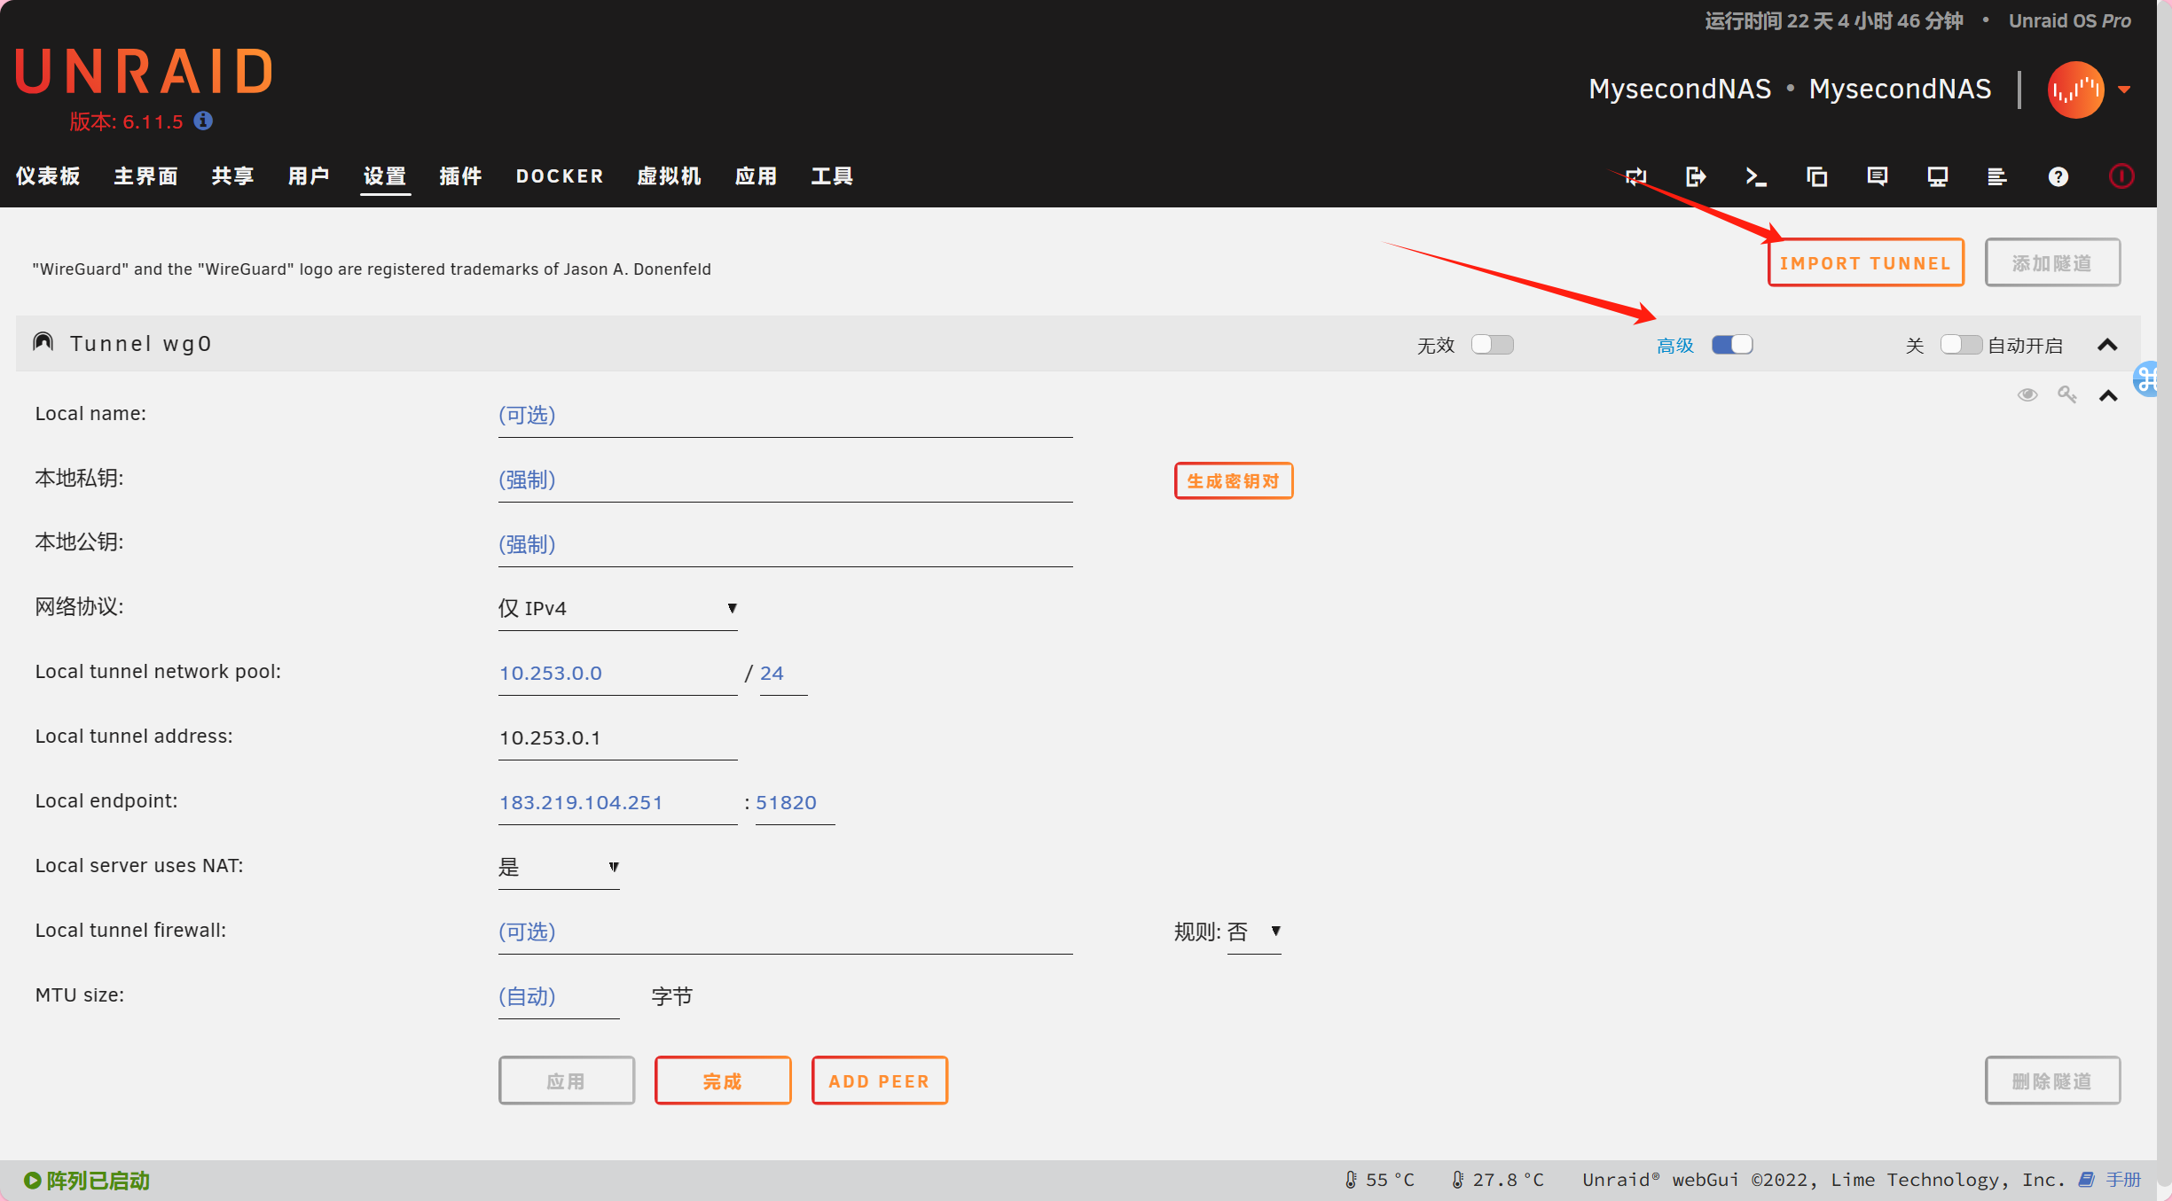Open the 手册 manual link

(2123, 1180)
